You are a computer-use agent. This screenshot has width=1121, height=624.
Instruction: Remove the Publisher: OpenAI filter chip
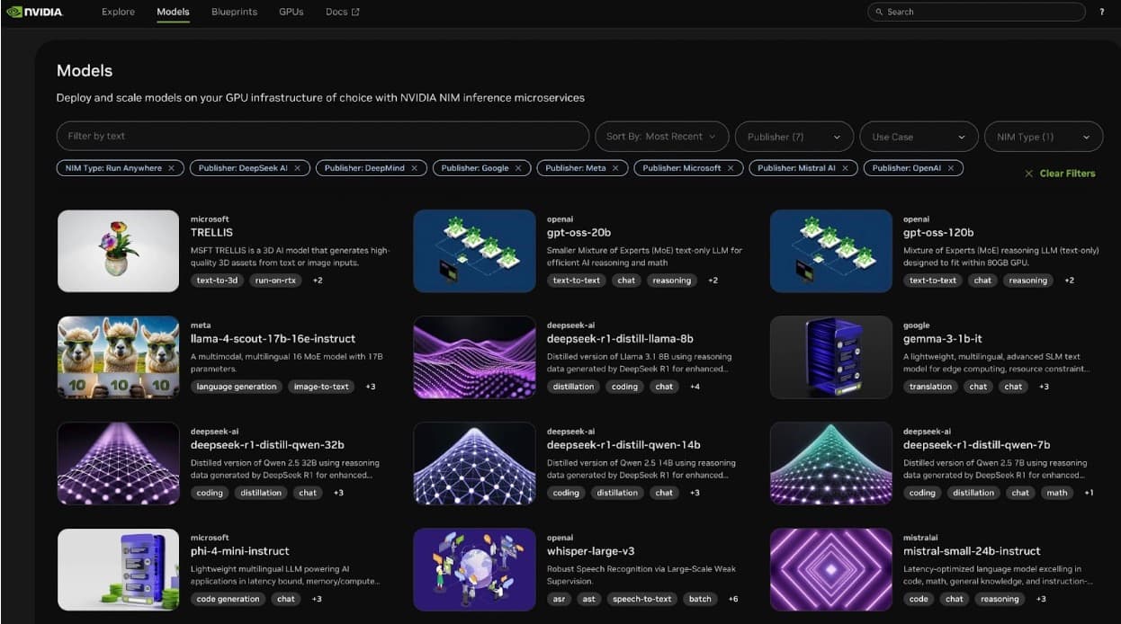pyautogui.click(x=950, y=168)
